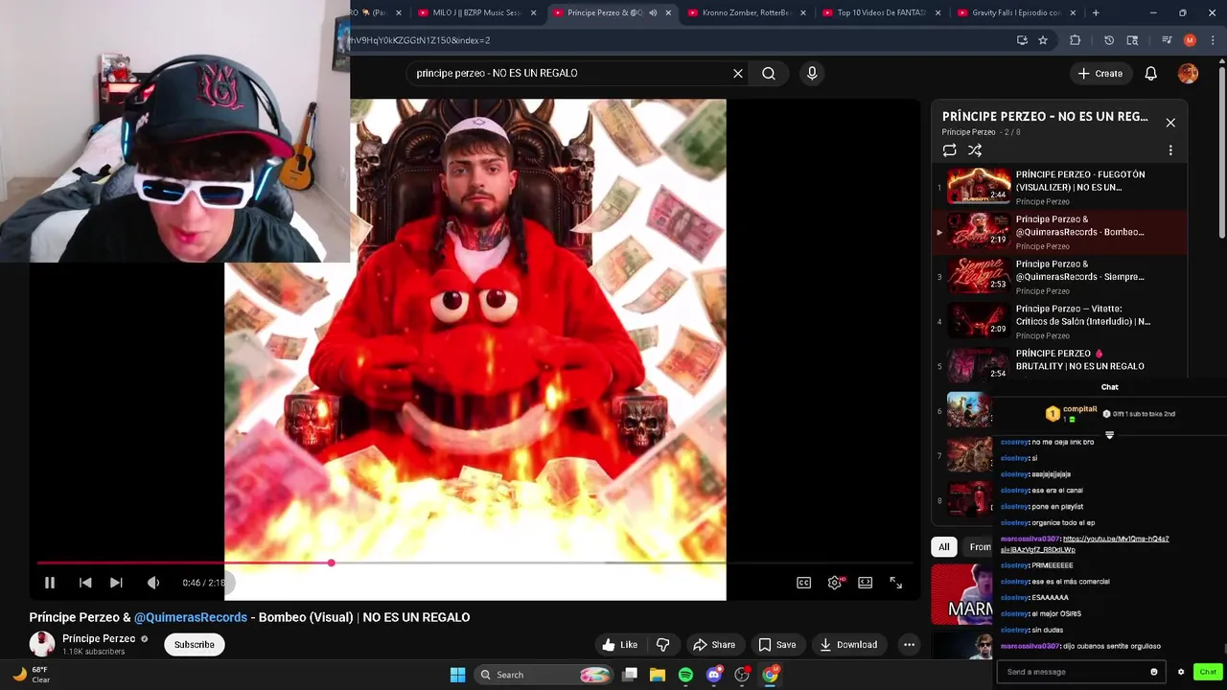Clear the YouTube search box with the X

[x=738, y=73]
